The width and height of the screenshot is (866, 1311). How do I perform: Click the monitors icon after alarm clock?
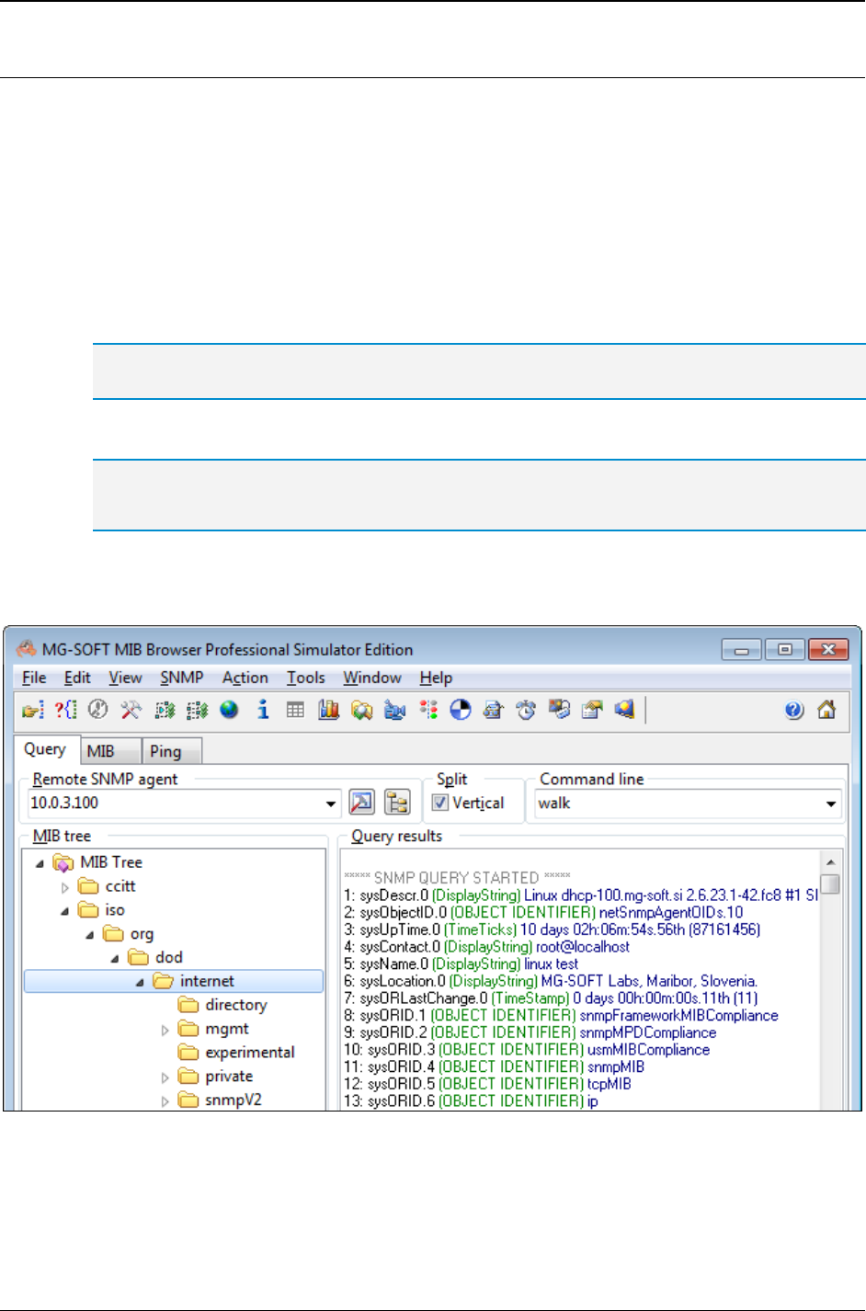tap(559, 710)
